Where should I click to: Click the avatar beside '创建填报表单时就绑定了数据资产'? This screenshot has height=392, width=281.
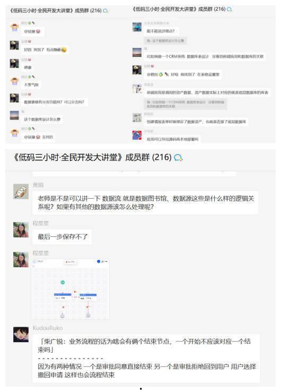click(x=137, y=117)
